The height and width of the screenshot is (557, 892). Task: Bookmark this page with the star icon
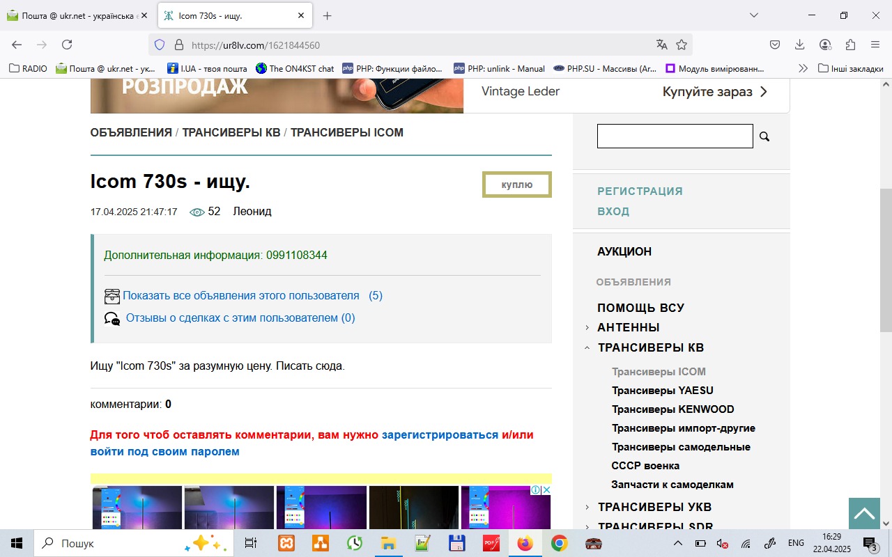pos(682,45)
